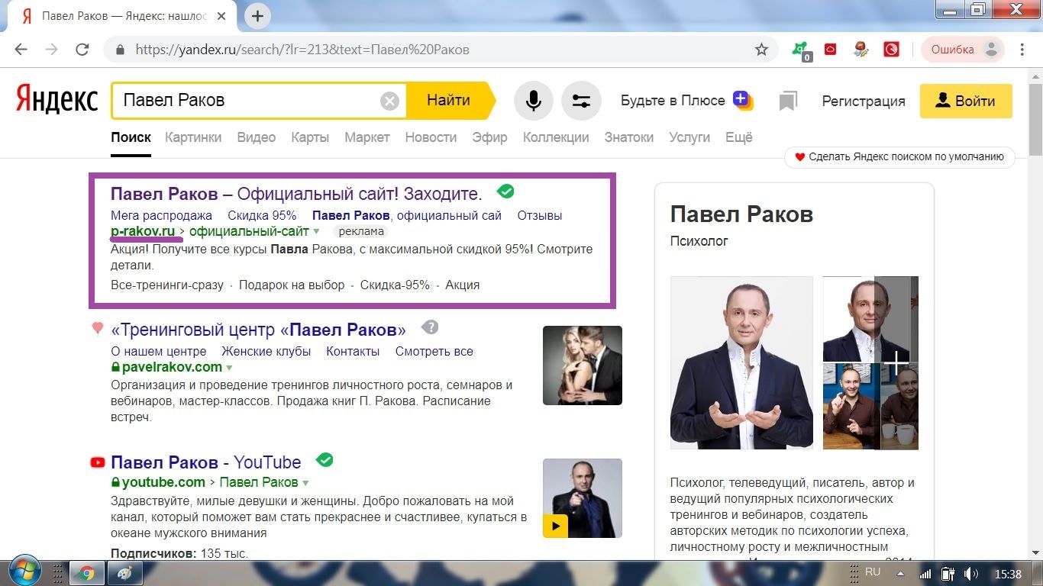Expand dropdown arrow next to официальный-сайт
Viewport: 1043px width, 586px height.
316,231
